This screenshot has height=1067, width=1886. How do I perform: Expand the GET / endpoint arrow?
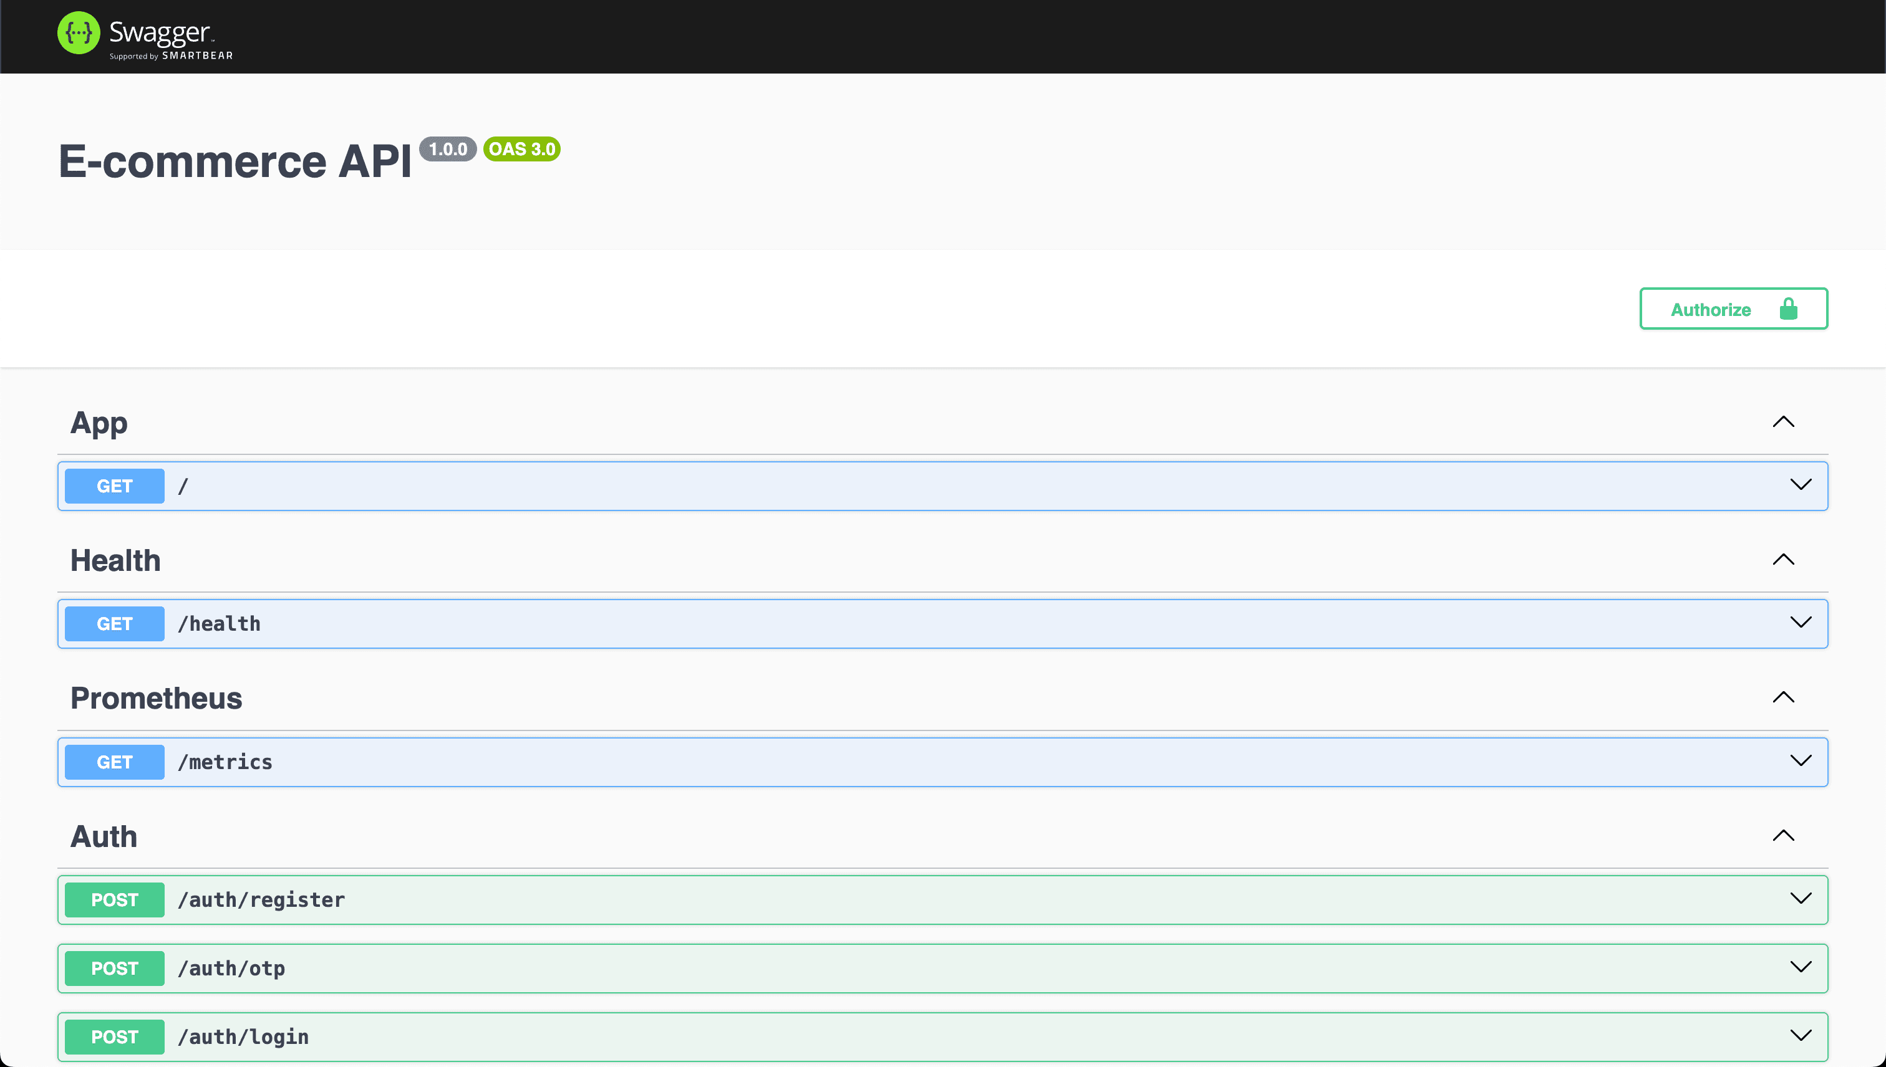(1800, 485)
